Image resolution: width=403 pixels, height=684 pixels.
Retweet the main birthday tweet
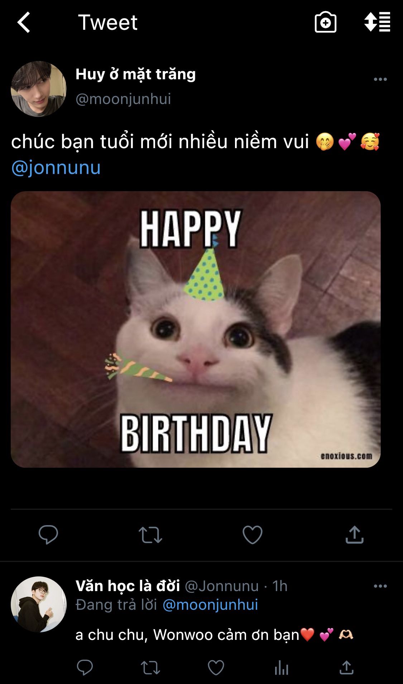(x=150, y=534)
